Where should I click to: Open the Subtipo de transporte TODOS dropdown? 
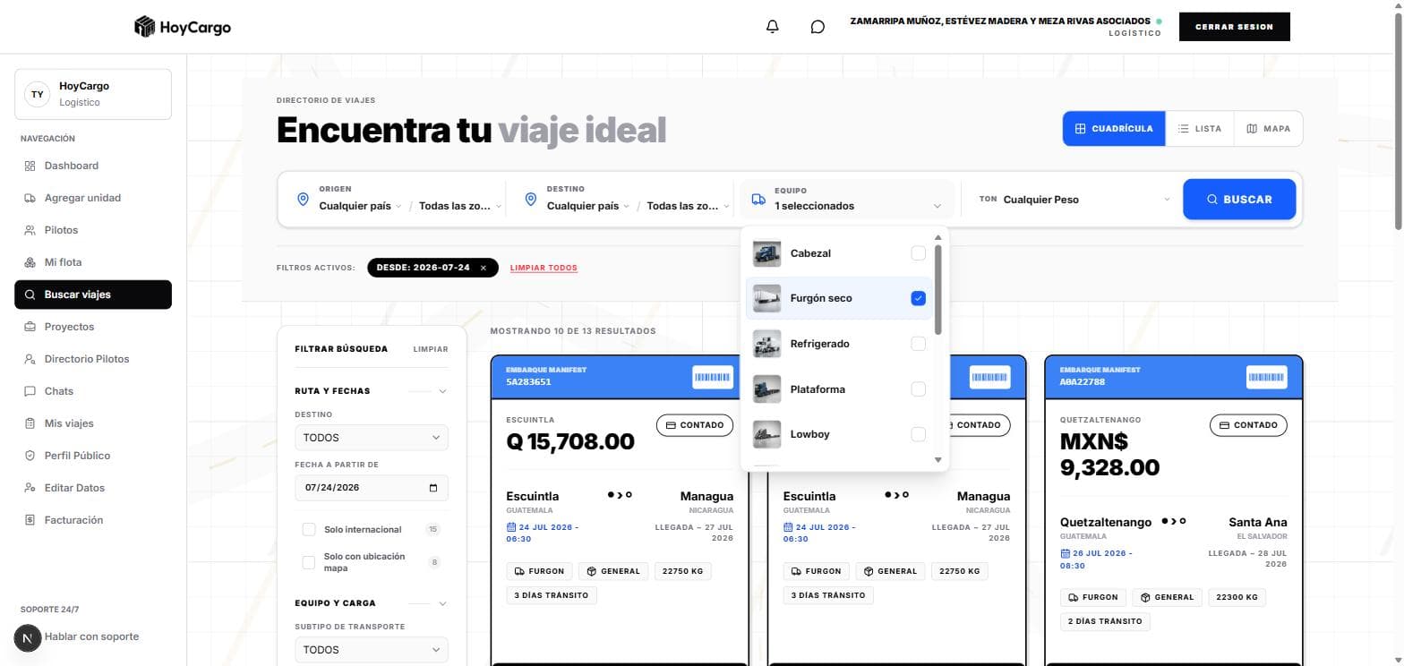coord(372,650)
